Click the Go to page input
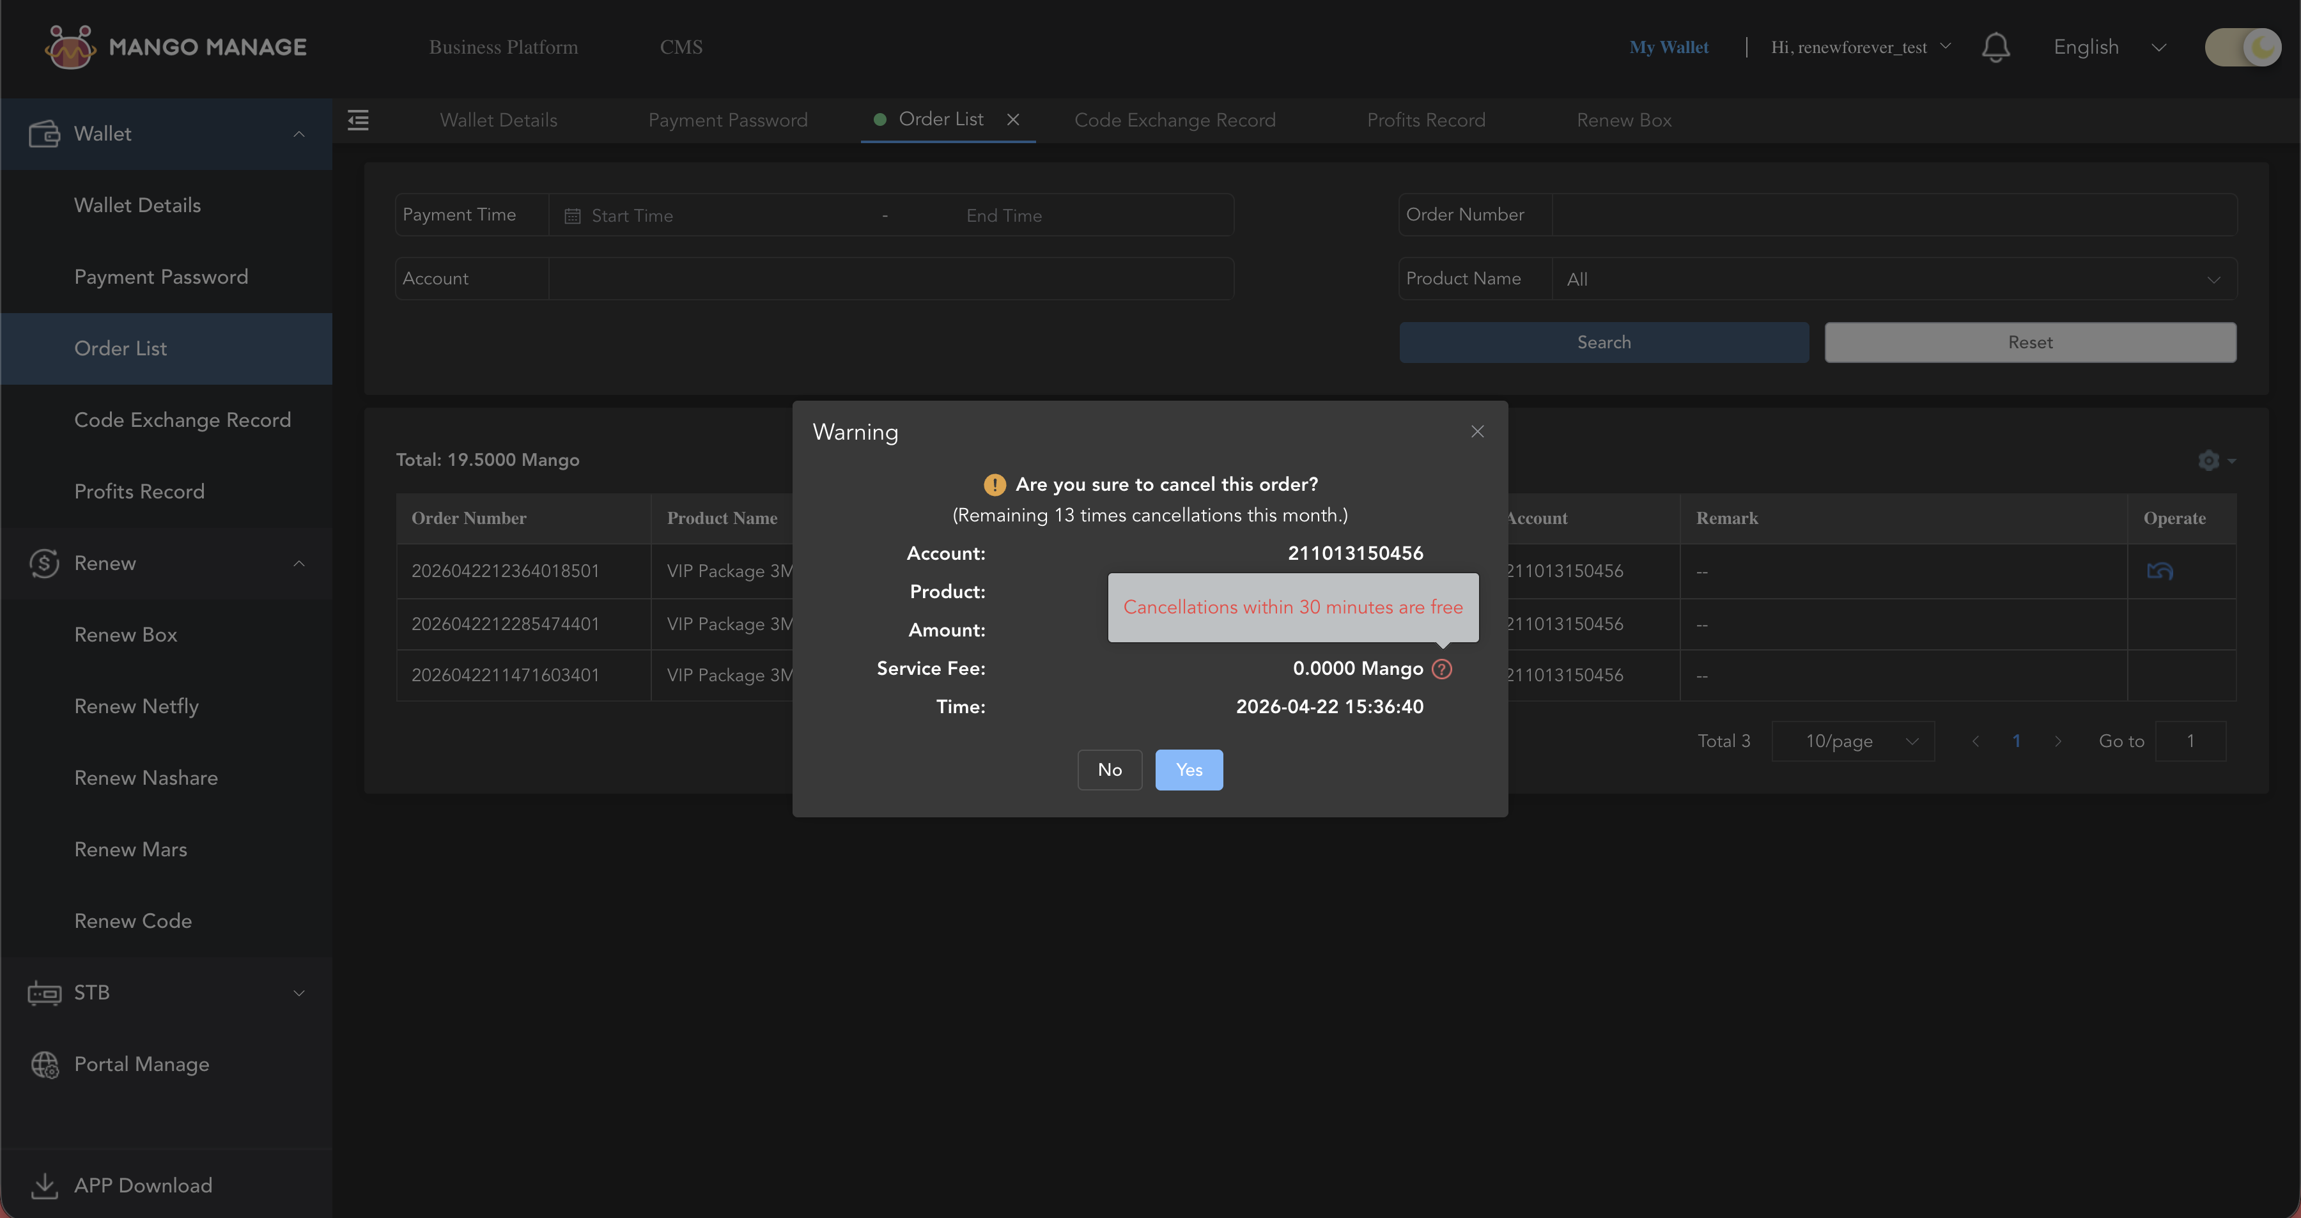This screenshot has width=2301, height=1218. 2190,740
